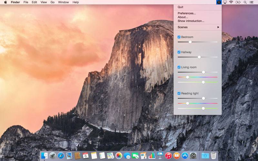The image size is (258, 161).
Task: Open Keynote podium icon in Dock
Action: (x=160, y=156)
